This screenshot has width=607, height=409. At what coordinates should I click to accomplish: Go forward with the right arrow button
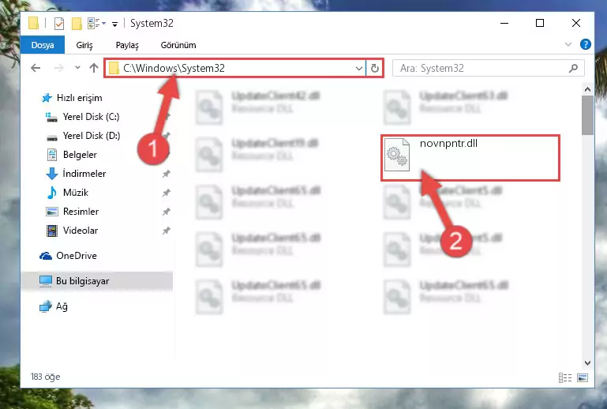(x=59, y=68)
